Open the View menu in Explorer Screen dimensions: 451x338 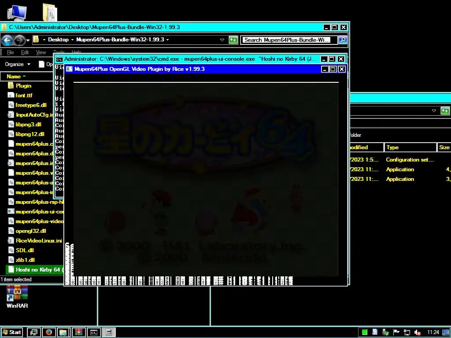(x=41, y=52)
